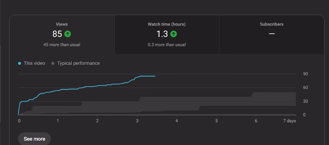Click the This video legend label
Screen dimensions: 329x145
(34, 63)
